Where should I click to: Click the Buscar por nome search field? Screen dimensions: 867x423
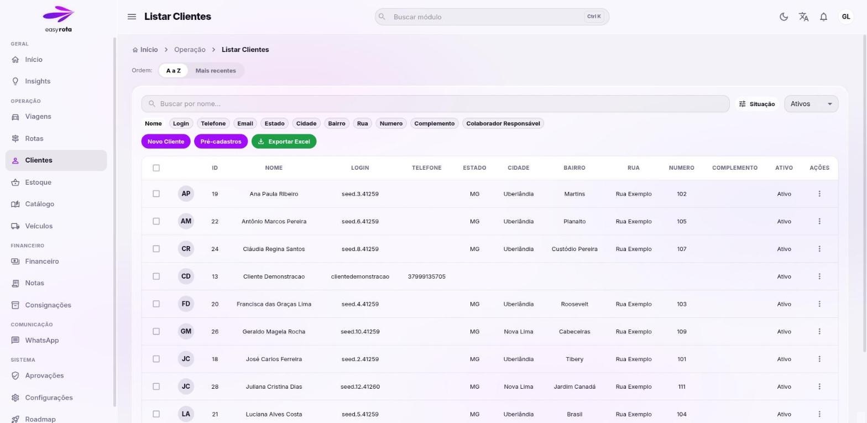(435, 104)
